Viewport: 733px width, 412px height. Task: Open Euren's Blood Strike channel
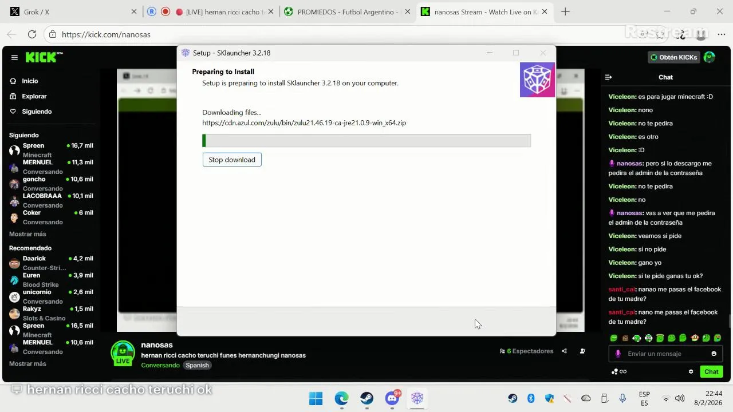pos(51,279)
